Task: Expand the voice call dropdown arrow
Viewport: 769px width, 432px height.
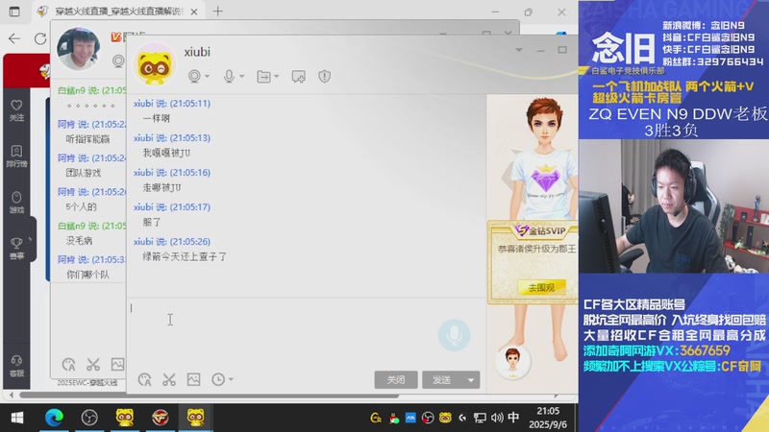Action: pyautogui.click(x=242, y=77)
